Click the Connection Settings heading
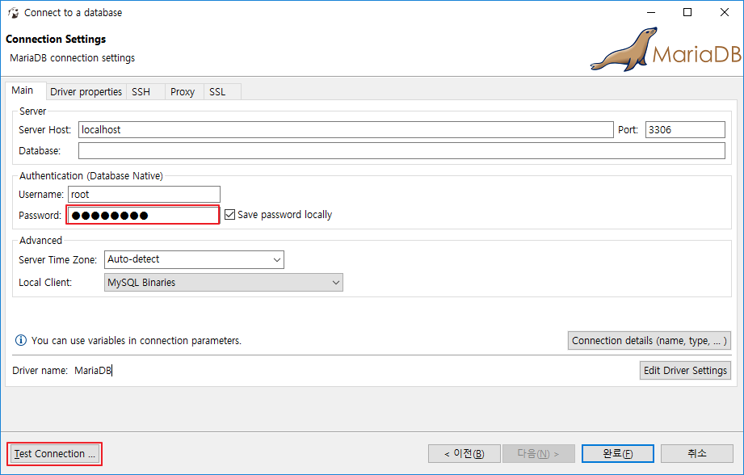The height and width of the screenshot is (475, 744). [56, 39]
